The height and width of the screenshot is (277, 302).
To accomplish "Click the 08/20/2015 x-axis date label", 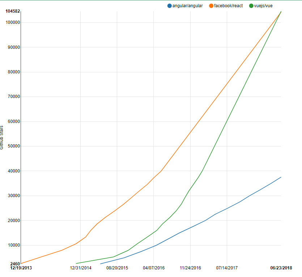I will click(117, 268).
